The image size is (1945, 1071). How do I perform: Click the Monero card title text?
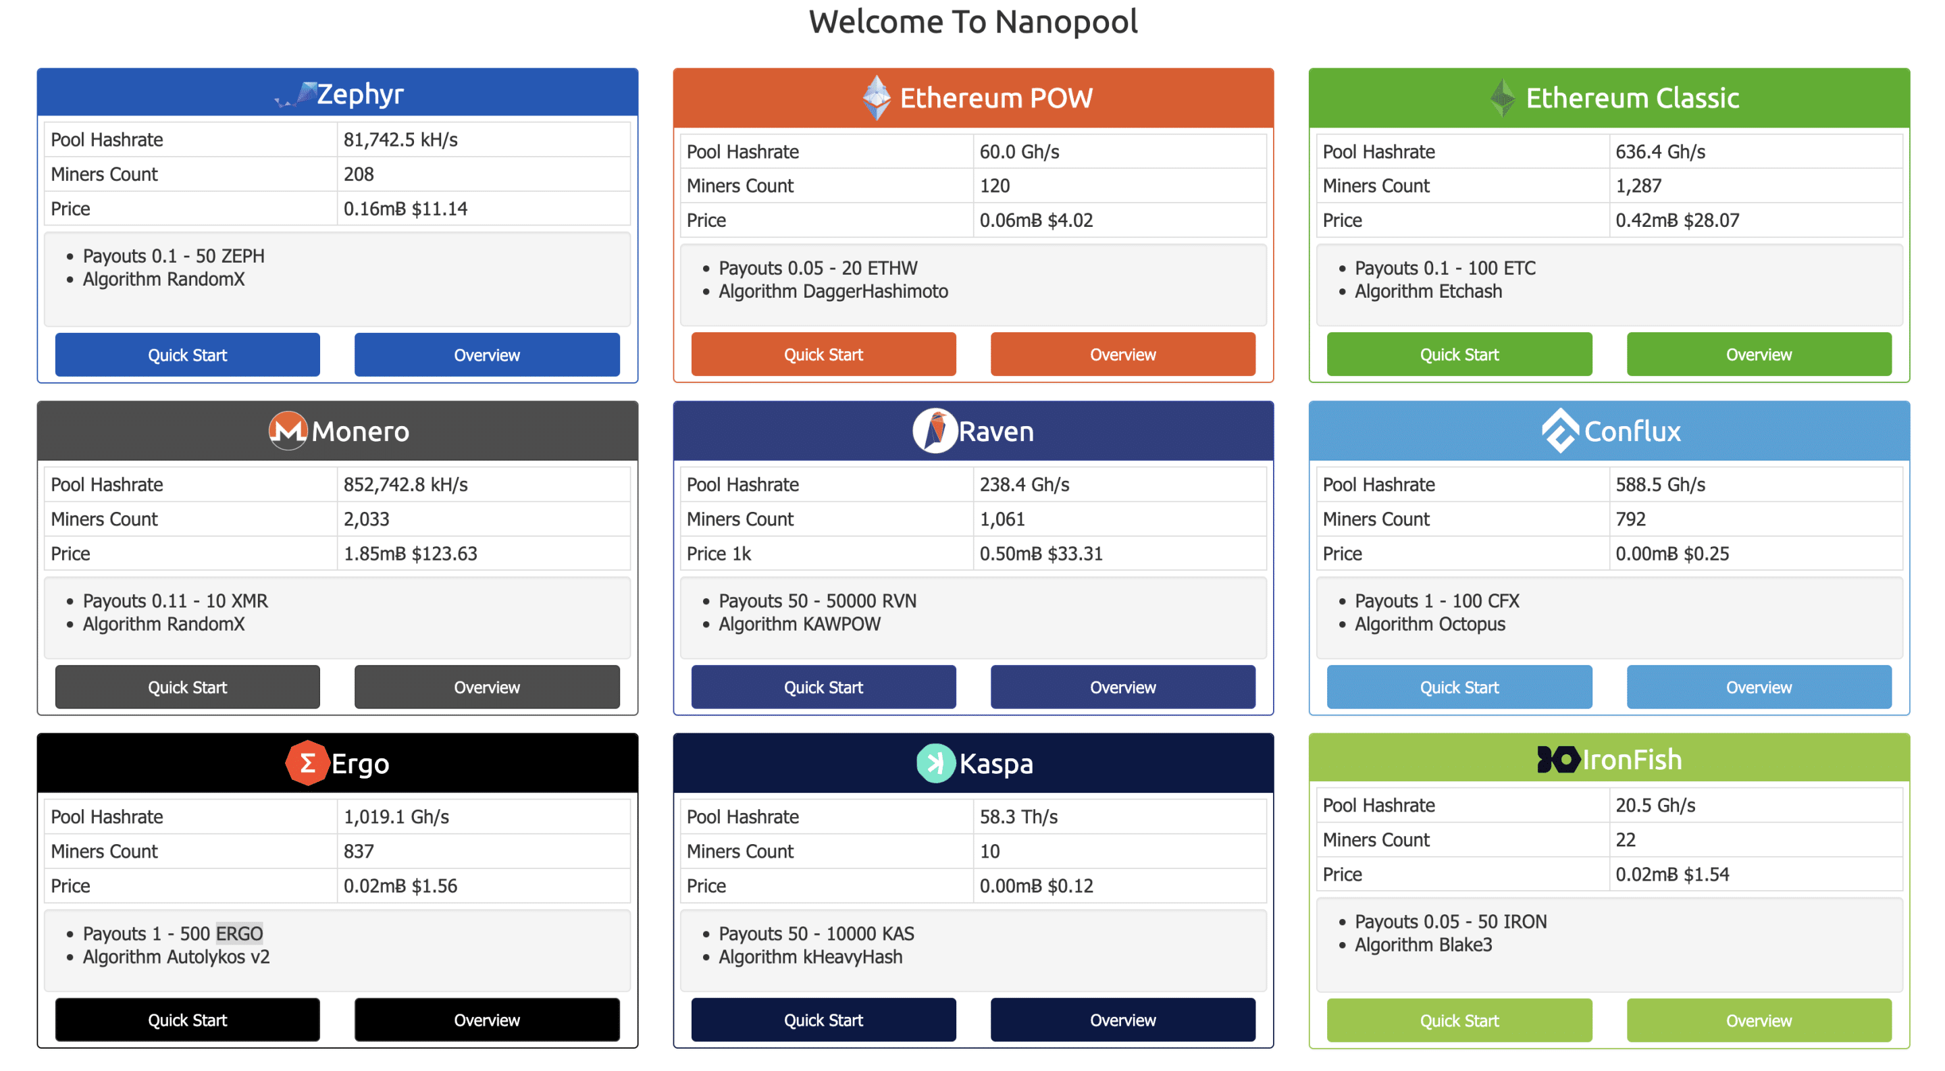[360, 432]
